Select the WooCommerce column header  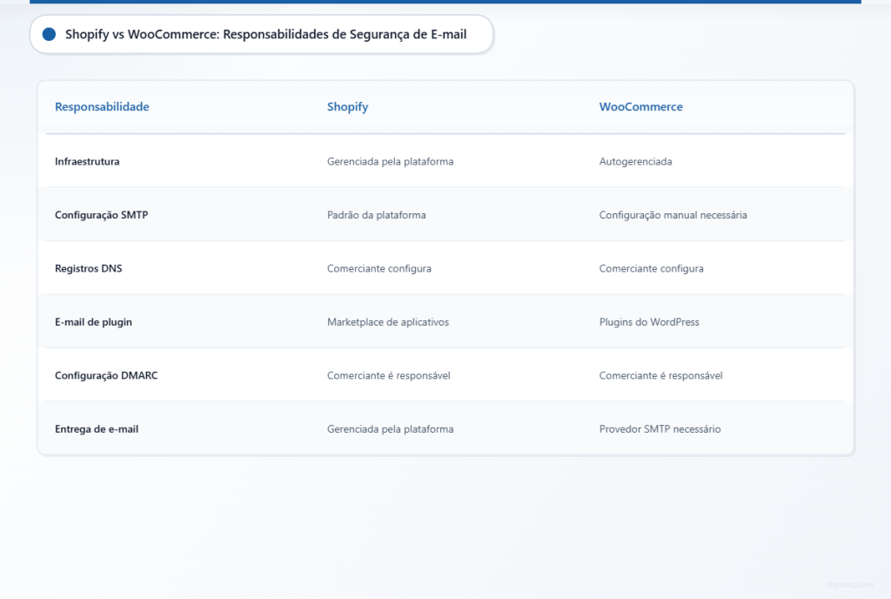641,107
